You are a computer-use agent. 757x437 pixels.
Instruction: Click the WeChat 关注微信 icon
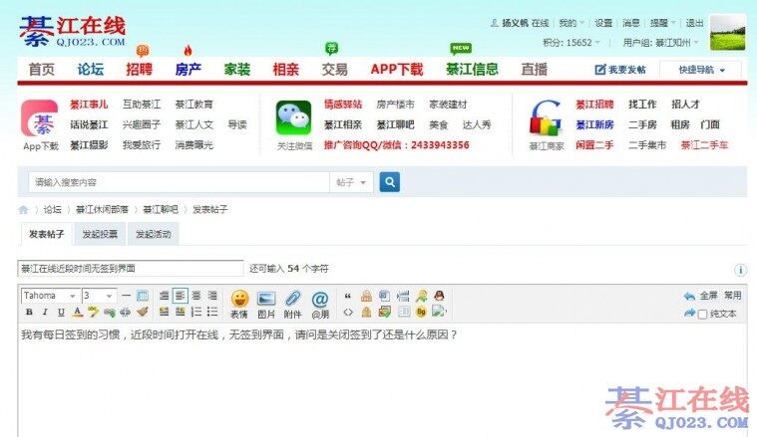click(293, 117)
